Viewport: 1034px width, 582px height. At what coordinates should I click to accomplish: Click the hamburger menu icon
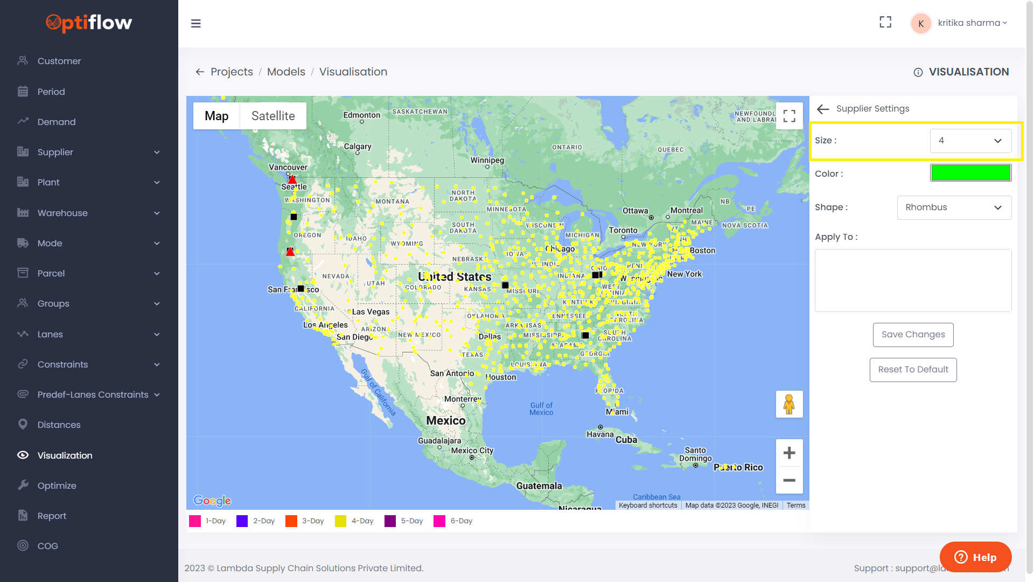tap(196, 23)
